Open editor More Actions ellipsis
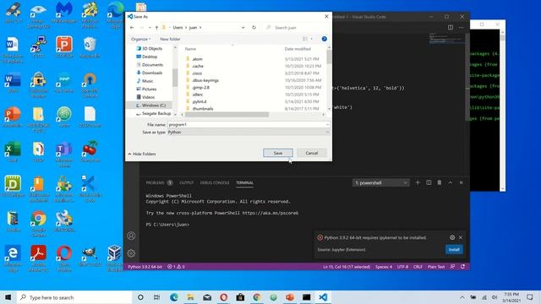This screenshot has width=541, height=304. click(x=461, y=28)
